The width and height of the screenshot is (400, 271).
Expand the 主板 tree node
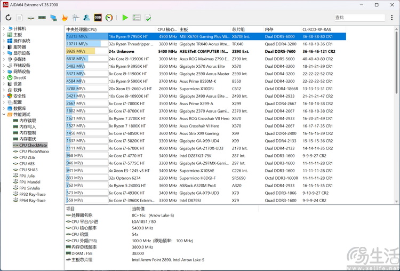pos(4,35)
